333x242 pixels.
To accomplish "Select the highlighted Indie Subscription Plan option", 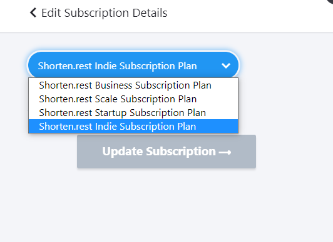I will 133,126.
